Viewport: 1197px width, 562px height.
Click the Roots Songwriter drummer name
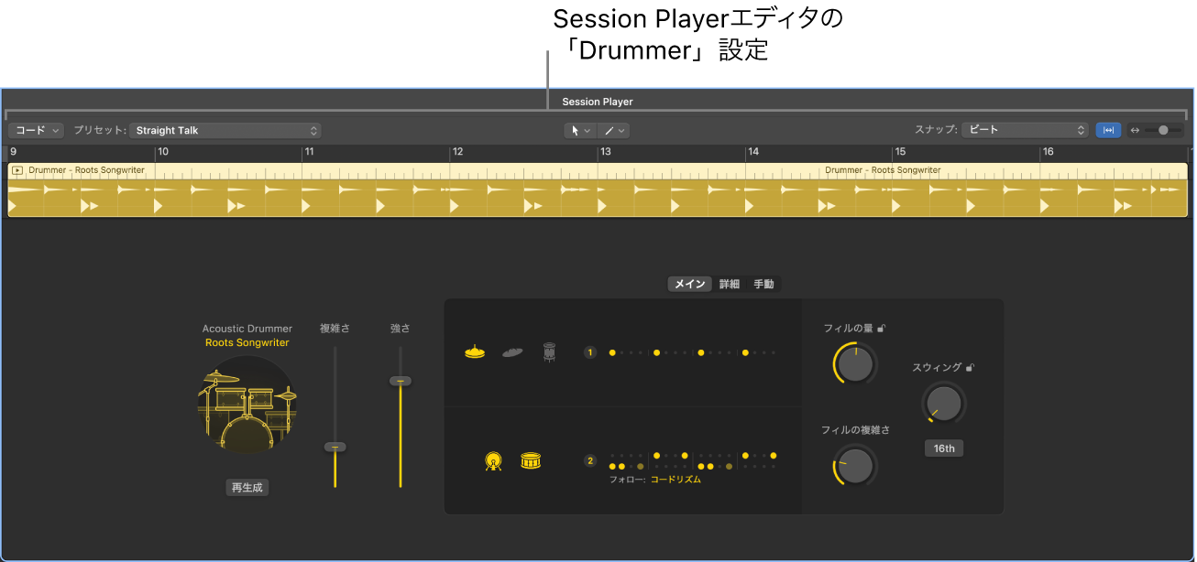[247, 342]
